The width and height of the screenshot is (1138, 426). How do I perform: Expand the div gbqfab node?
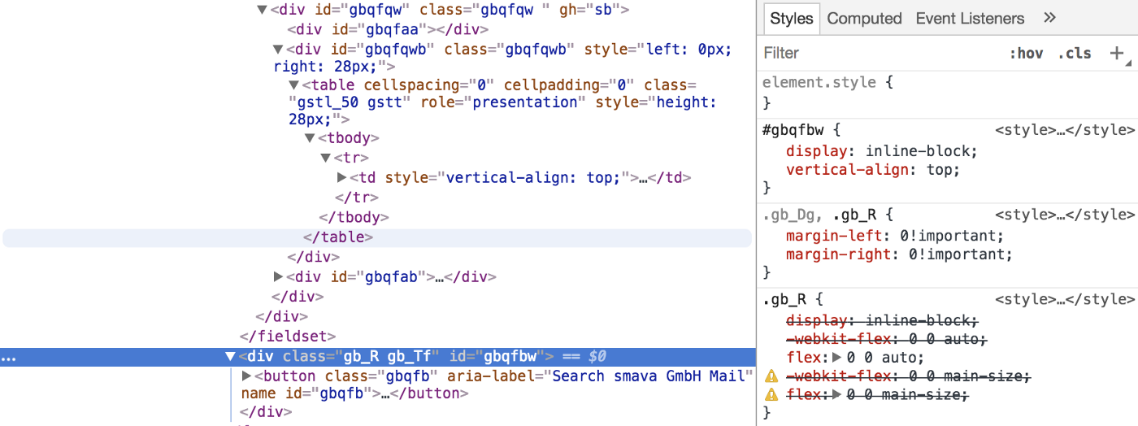(279, 277)
